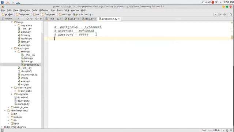Click the inspector hector icon in status bar

coord(227,131)
